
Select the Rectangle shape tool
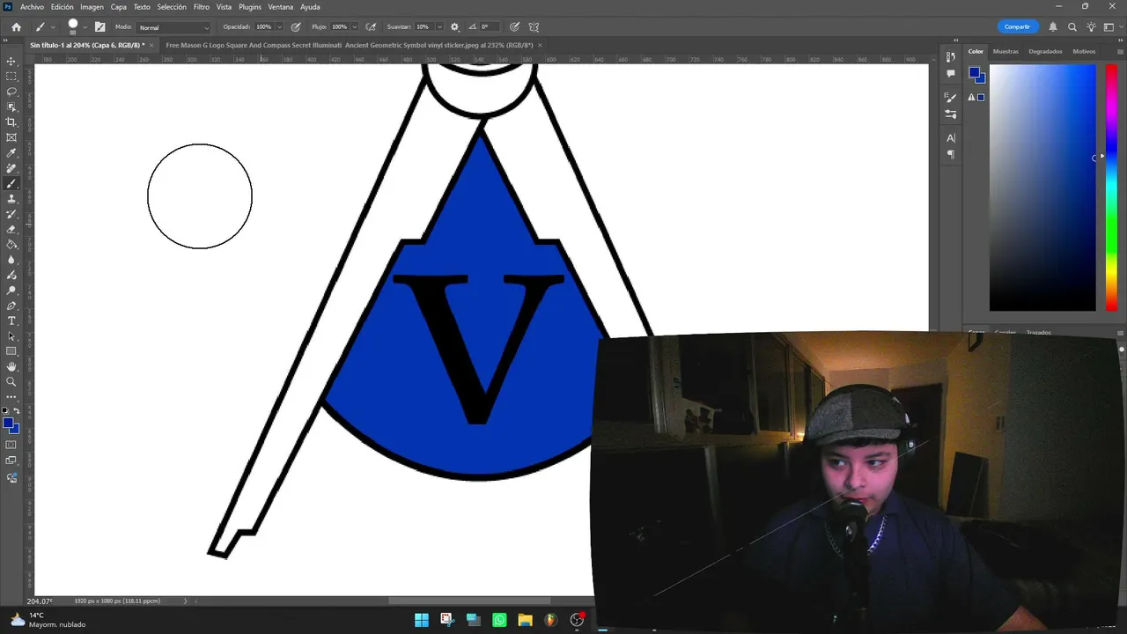[11, 351]
